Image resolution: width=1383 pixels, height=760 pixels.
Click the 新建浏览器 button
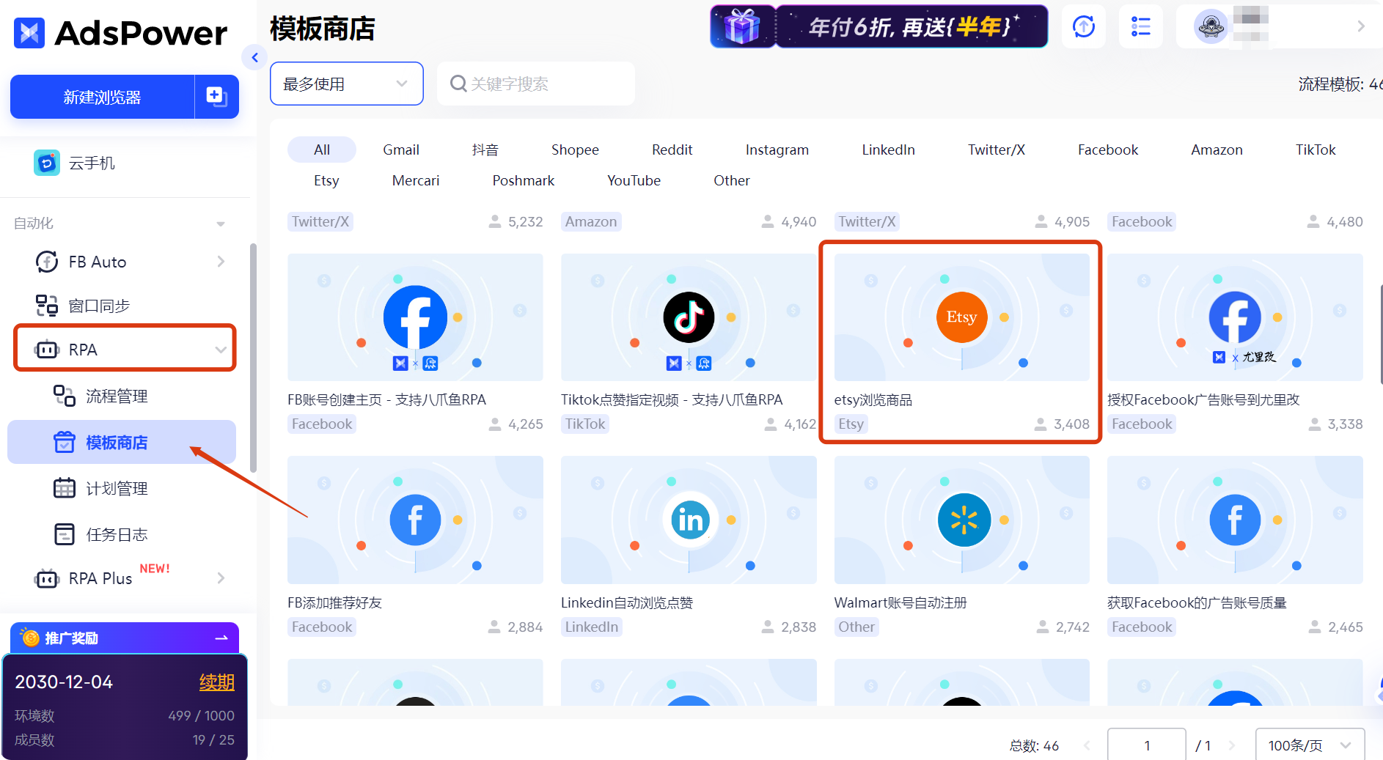coord(102,96)
